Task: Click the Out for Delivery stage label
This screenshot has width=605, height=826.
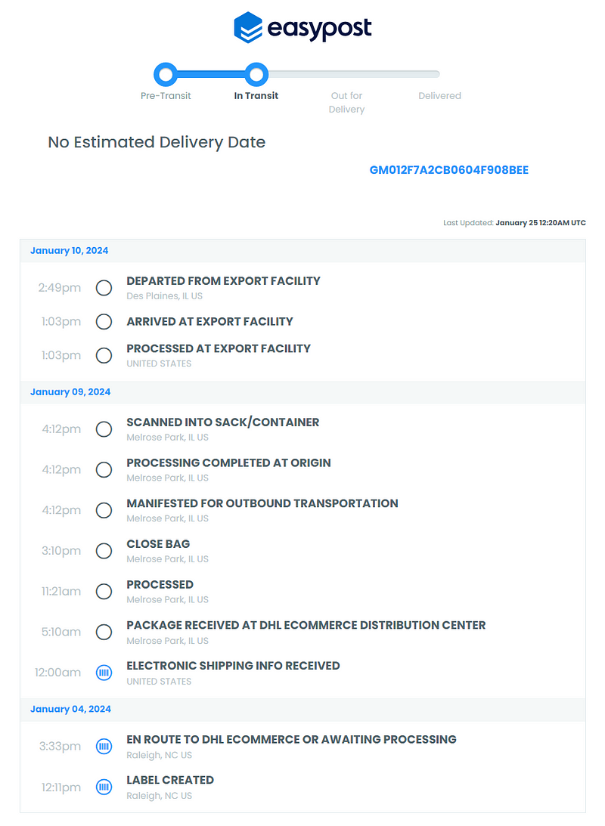Action: pyautogui.click(x=346, y=102)
